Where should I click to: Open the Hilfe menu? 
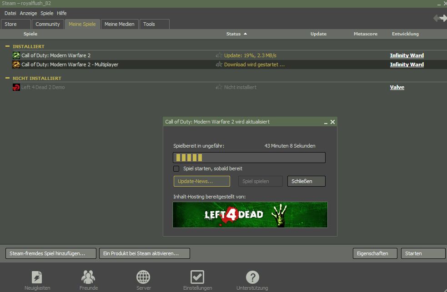(x=61, y=13)
